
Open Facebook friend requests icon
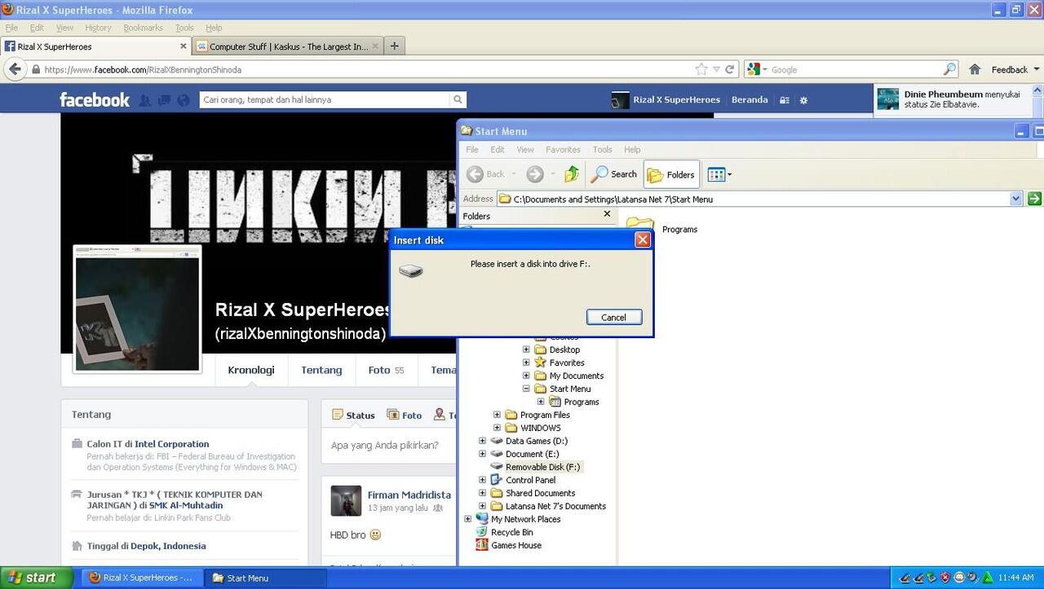[x=145, y=100]
